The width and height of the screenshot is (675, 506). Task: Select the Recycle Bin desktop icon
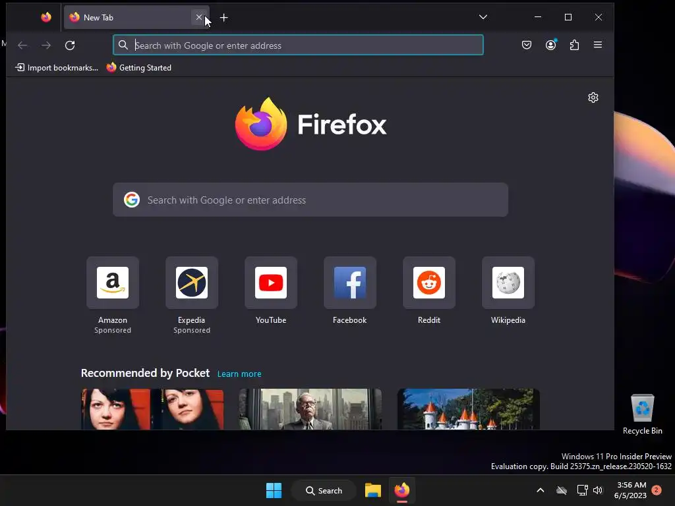click(642, 414)
